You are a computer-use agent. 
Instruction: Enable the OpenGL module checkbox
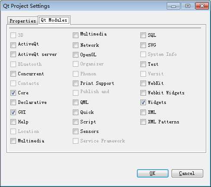pyautogui.click(x=75, y=55)
